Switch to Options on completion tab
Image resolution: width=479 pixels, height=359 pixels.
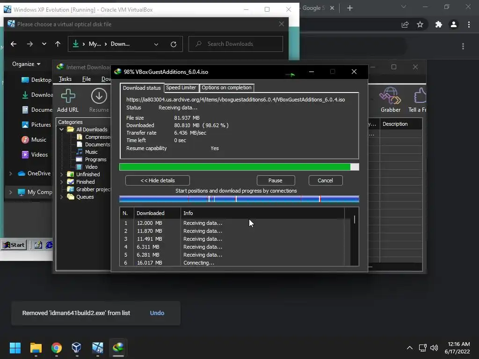click(226, 87)
